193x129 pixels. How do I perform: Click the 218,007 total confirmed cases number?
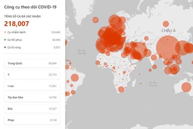(x=17, y=24)
